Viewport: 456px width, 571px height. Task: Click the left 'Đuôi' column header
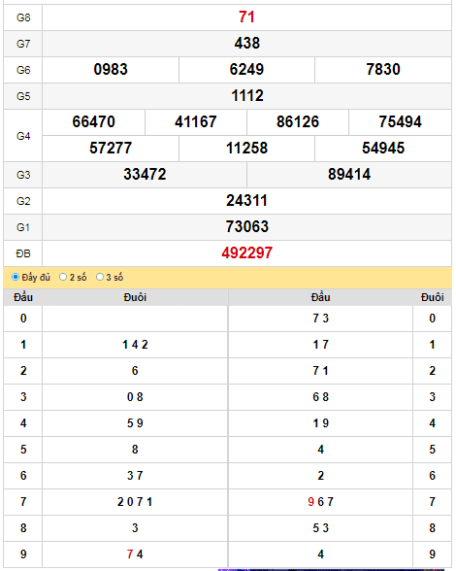point(135,297)
